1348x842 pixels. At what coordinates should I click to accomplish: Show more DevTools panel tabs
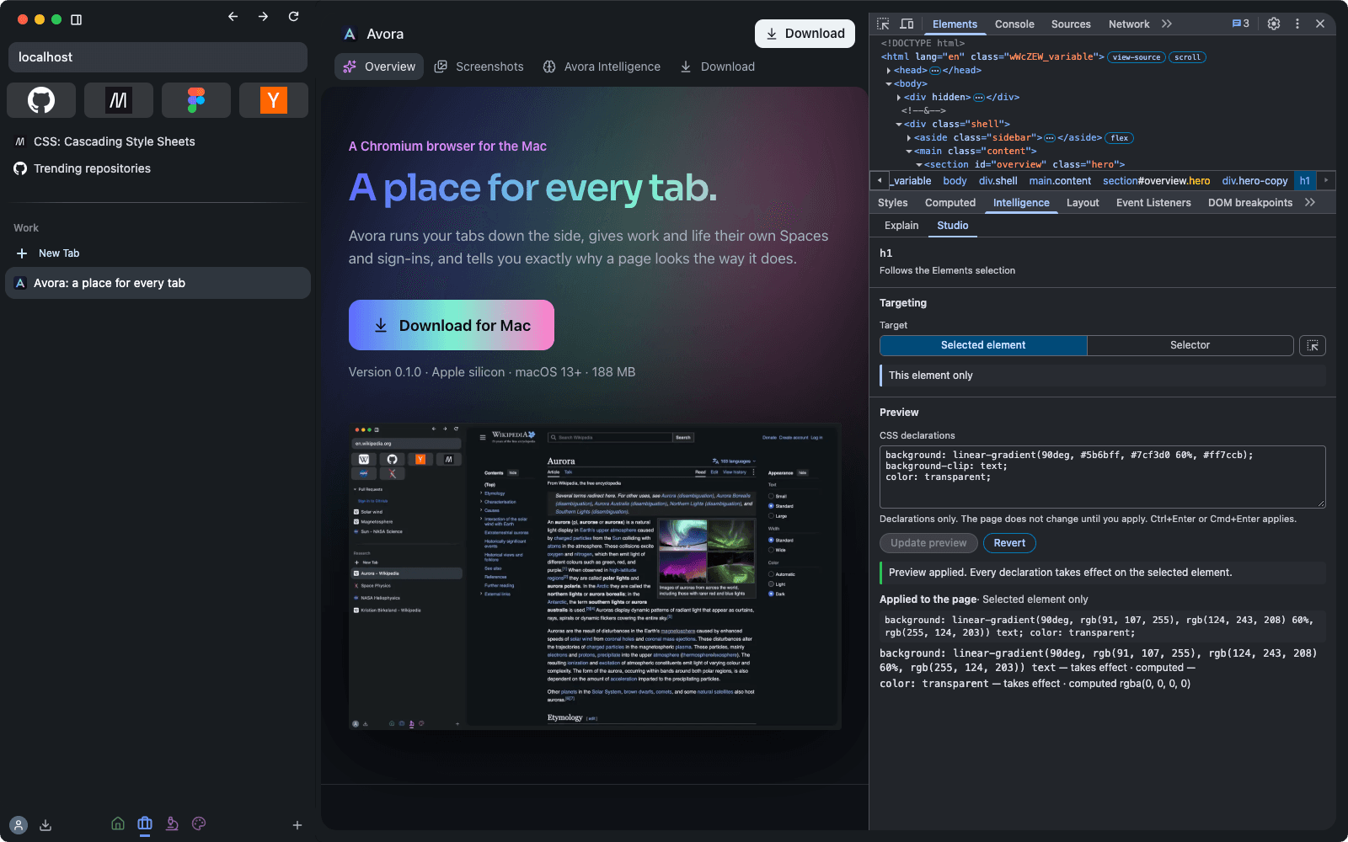pyautogui.click(x=1167, y=24)
